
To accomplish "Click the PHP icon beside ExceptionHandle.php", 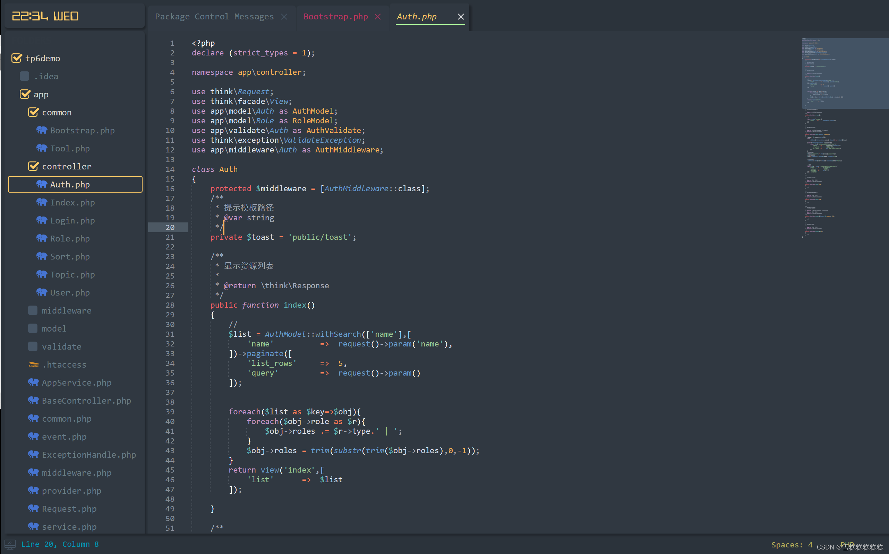I will (x=33, y=454).
